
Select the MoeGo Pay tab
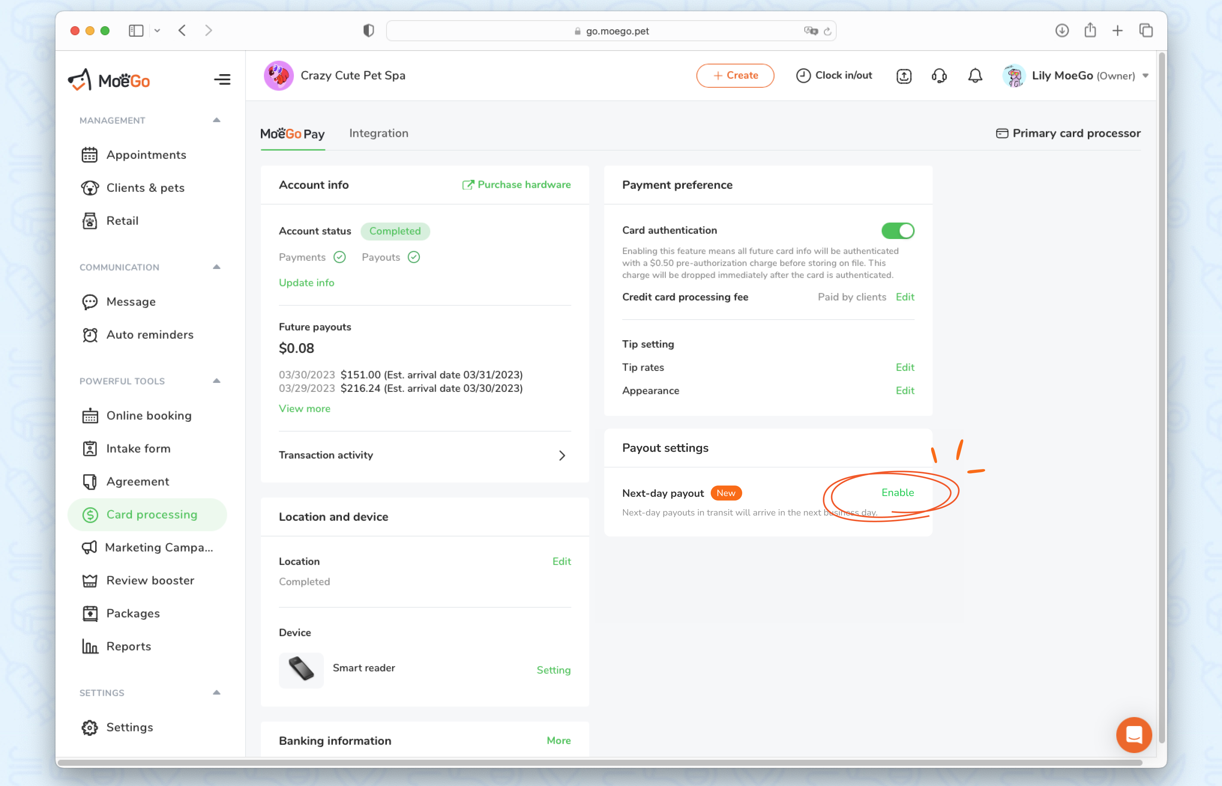(292, 133)
